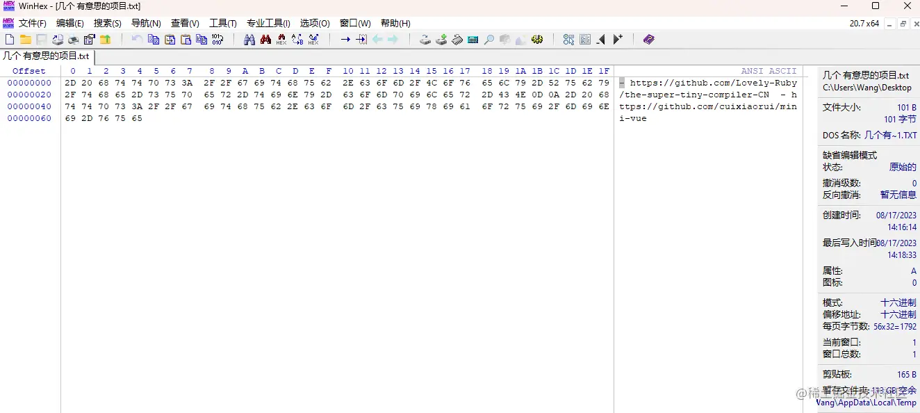The height and width of the screenshot is (413, 920).
Task: Click the cyan Forward arrow icon
Action: [x=393, y=40]
